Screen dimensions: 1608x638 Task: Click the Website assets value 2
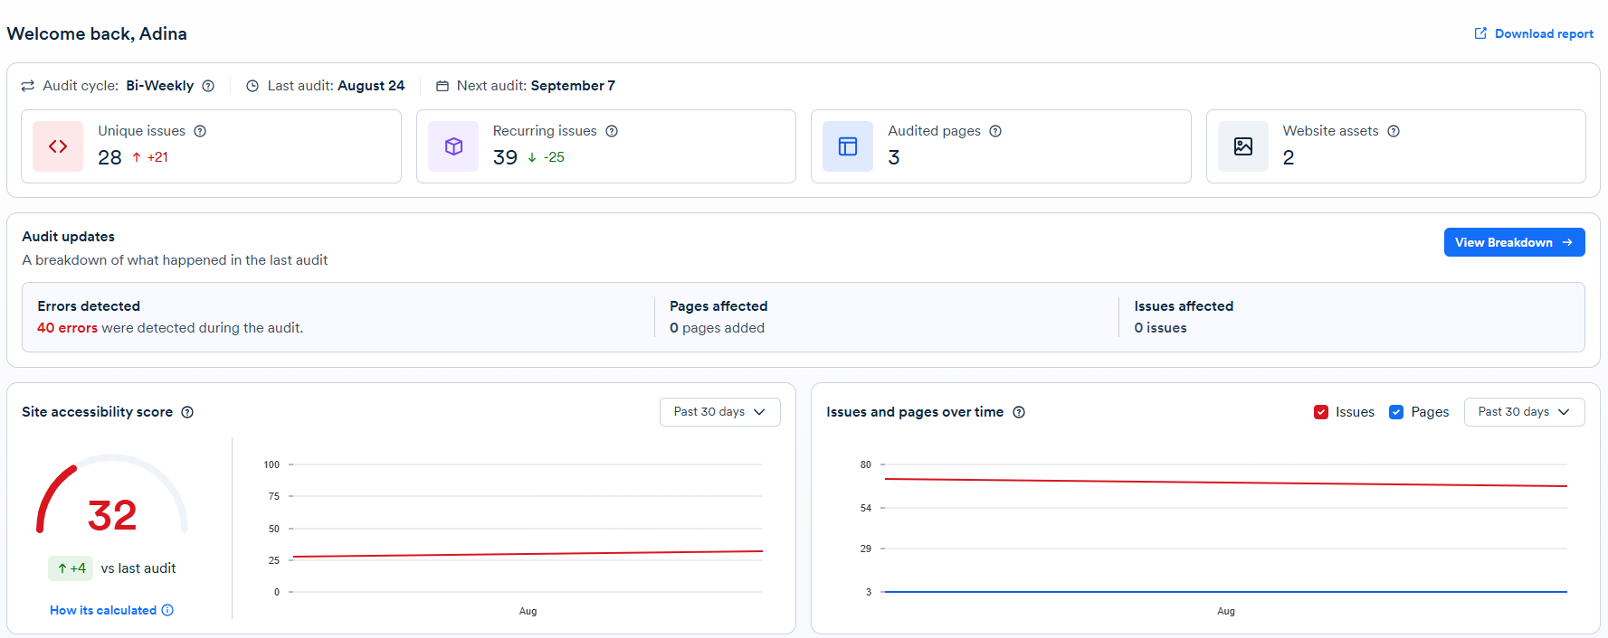pos(1289,158)
